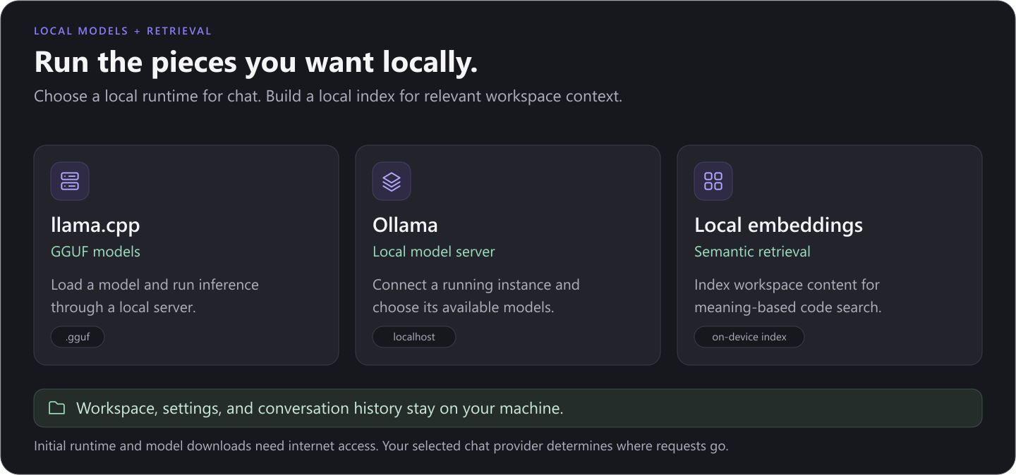Select the on-device index tag
The width and height of the screenshot is (1016, 475).
(749, 337)
